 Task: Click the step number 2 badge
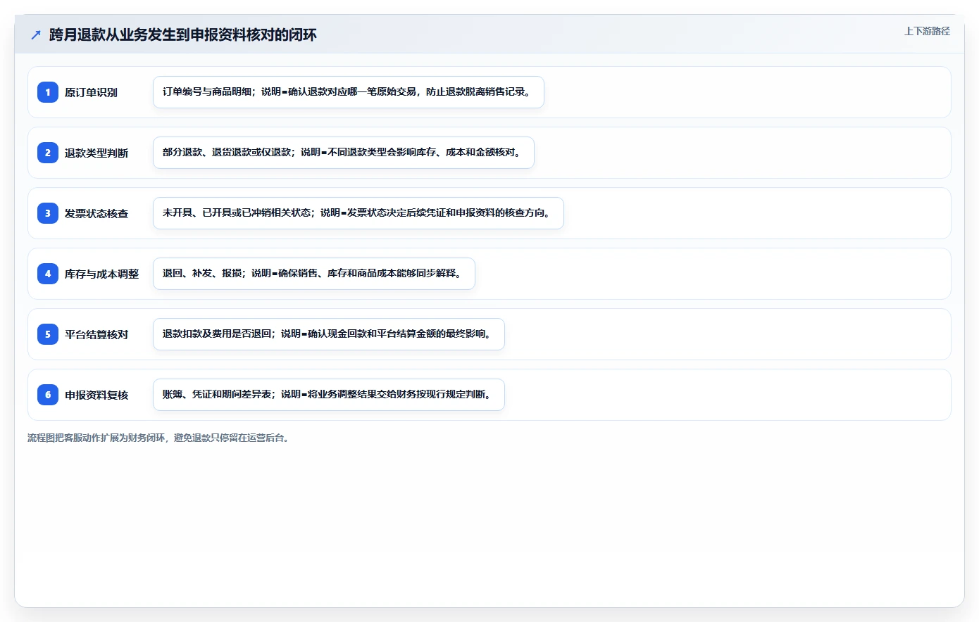point(48,153)
